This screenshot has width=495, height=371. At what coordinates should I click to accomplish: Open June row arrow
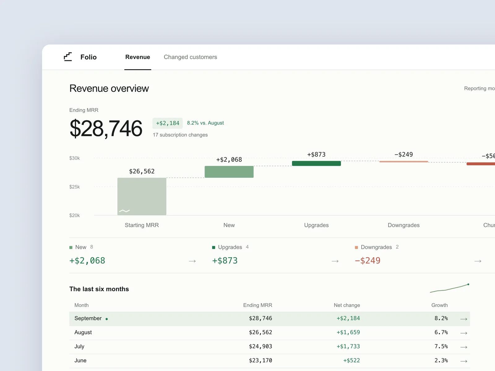(464, 361)
